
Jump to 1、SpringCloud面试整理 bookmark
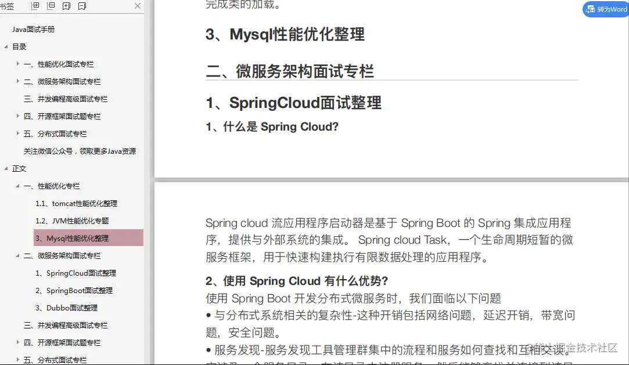point(76,273)
